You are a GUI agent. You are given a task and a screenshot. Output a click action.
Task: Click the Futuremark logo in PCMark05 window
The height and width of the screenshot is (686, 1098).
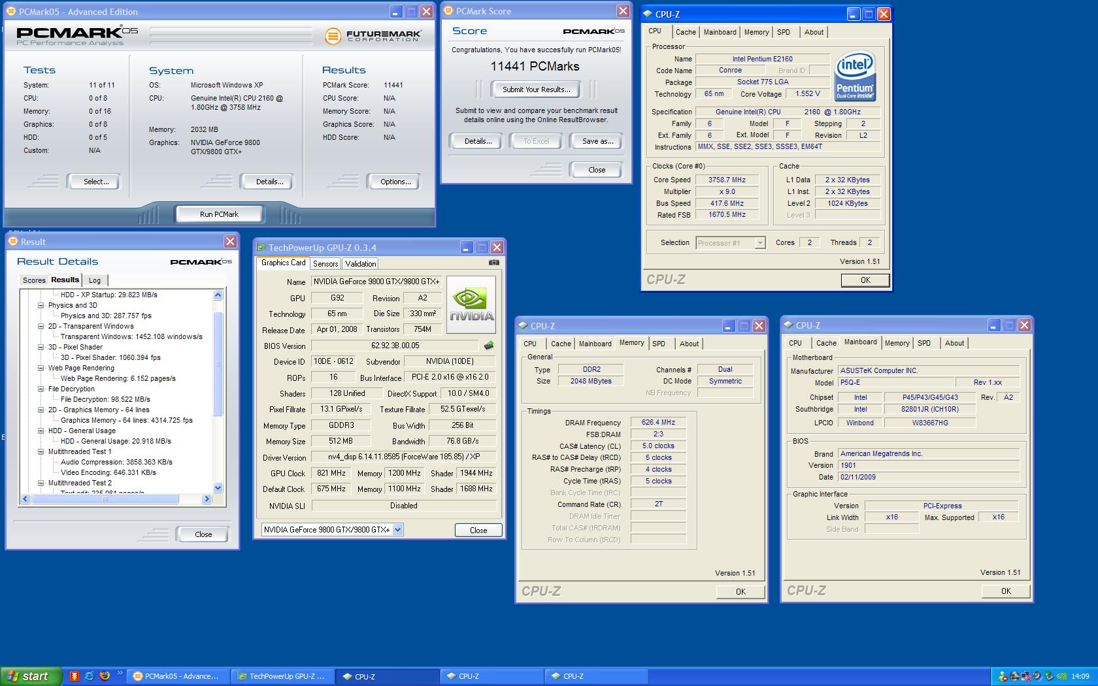[x=373, y=36]
